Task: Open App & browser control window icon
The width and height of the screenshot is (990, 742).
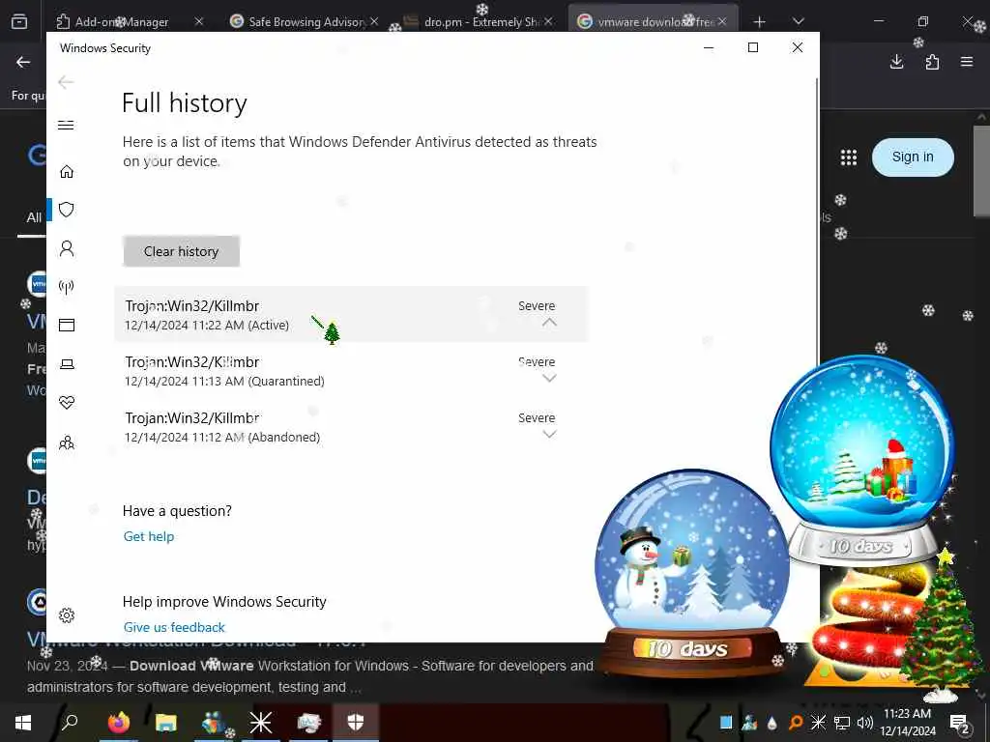Action: tap(67, 325)
